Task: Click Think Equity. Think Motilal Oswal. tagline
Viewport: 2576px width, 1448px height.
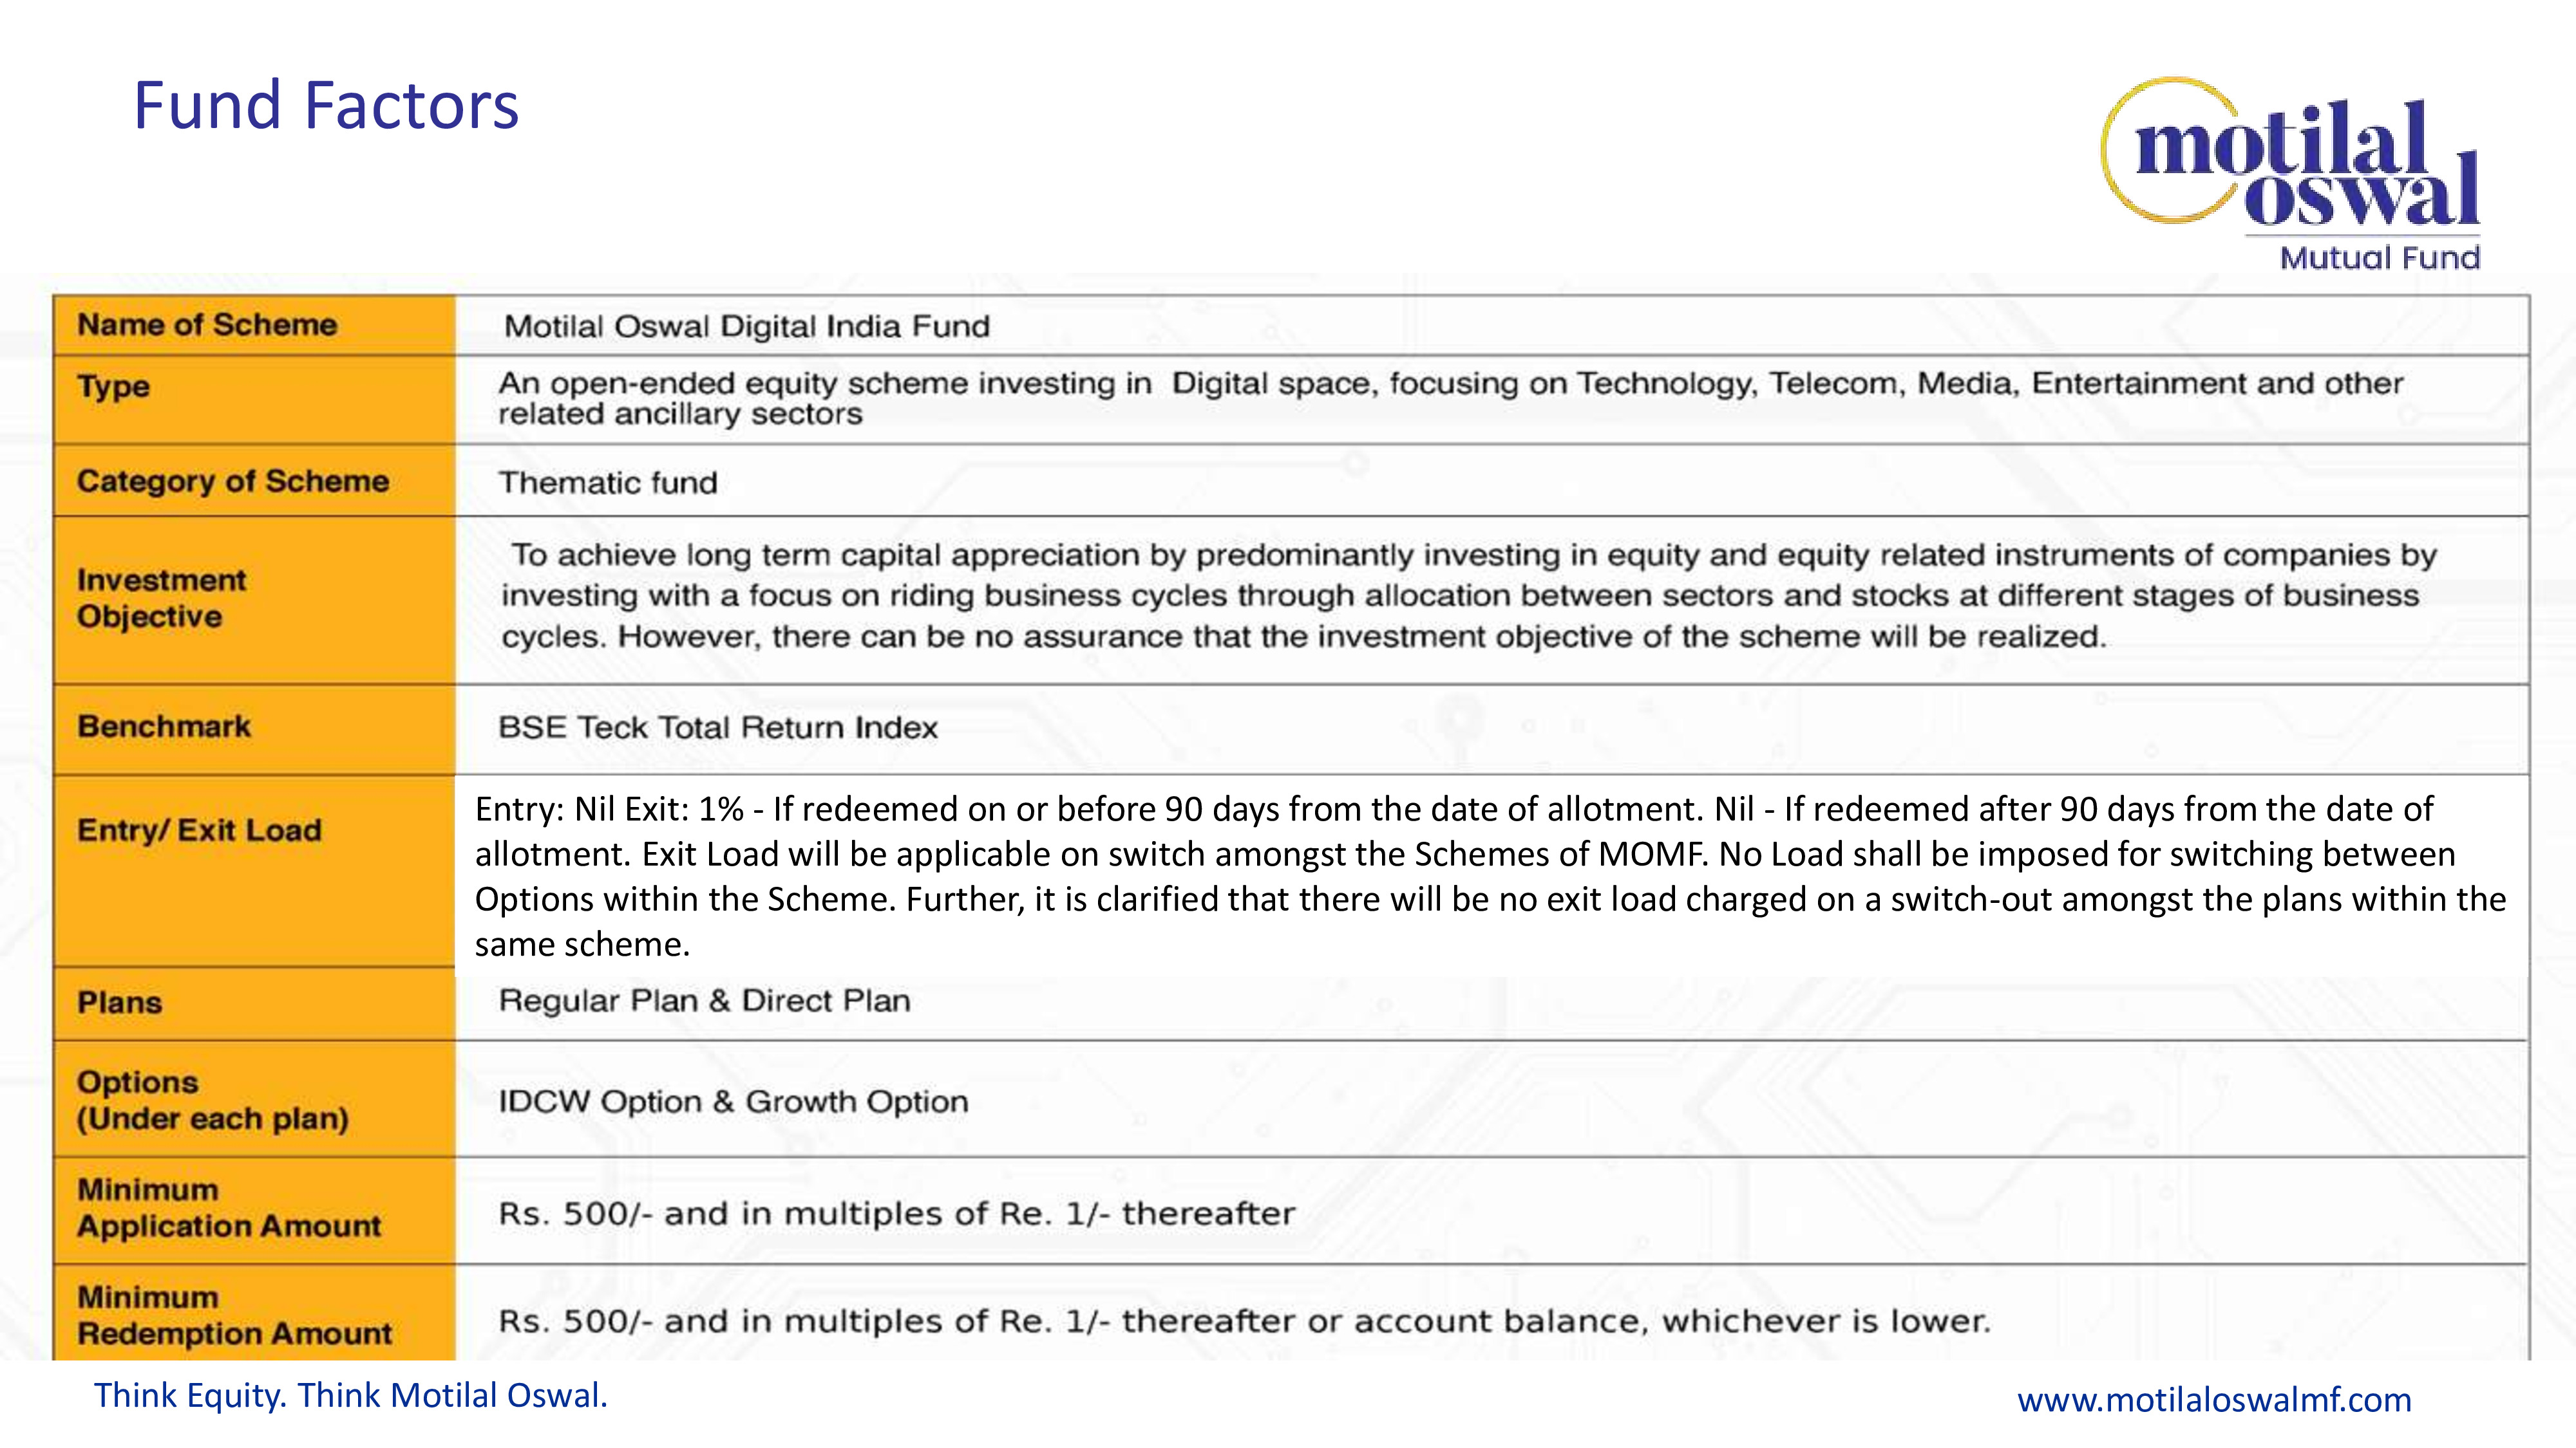Action: point(351,1395)
